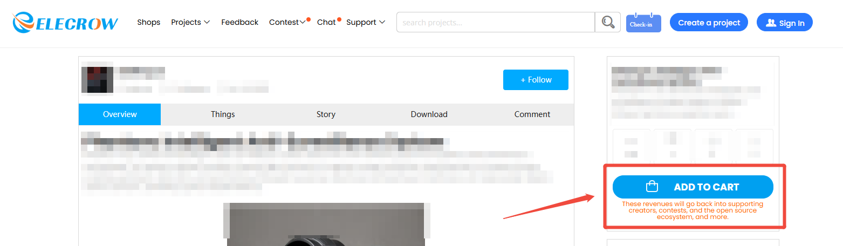The width and height of the screenshot is (843, 246).
Task: Click the red dot beside Contest
Action: [308, 19]
